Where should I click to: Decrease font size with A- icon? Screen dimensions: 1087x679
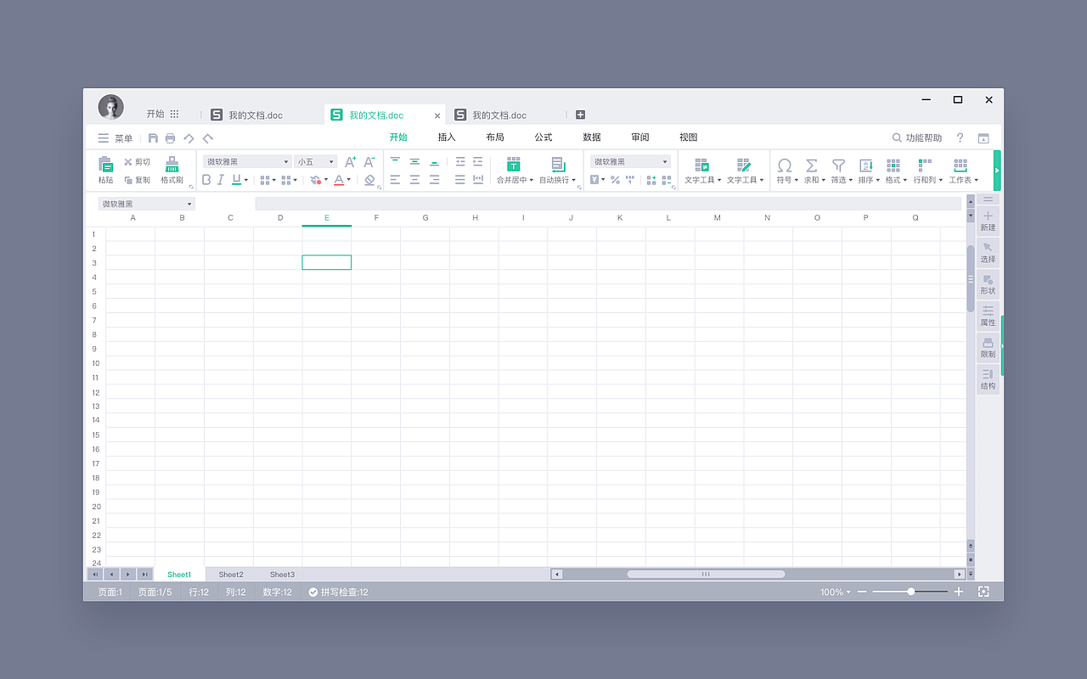point(369,161)
